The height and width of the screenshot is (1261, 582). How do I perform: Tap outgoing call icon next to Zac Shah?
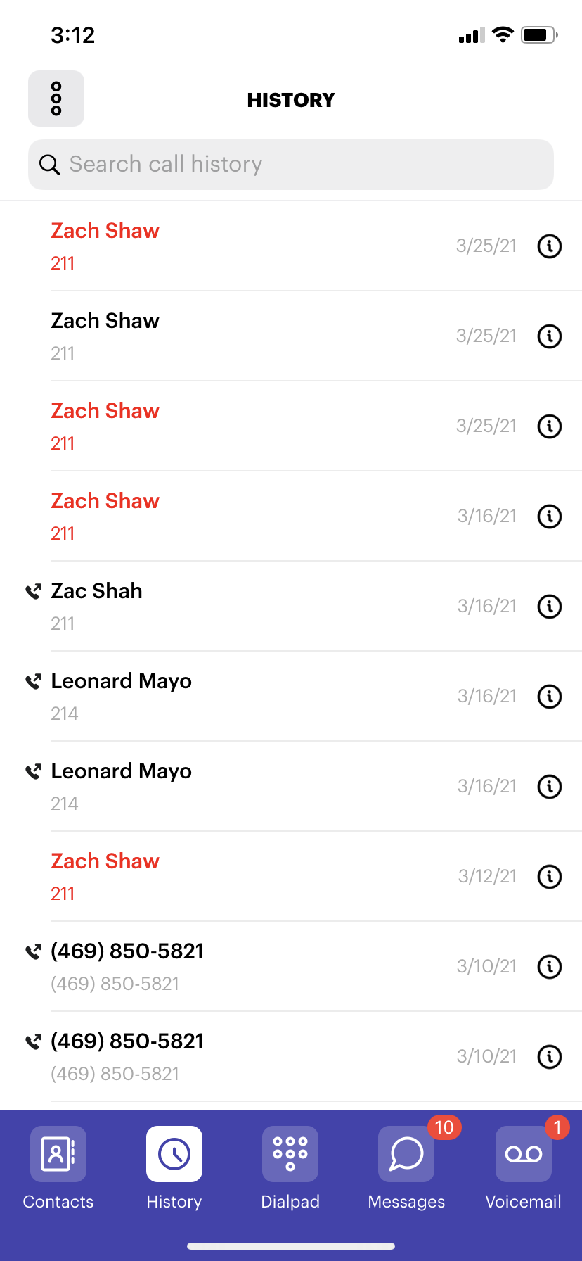click(33, 592)
